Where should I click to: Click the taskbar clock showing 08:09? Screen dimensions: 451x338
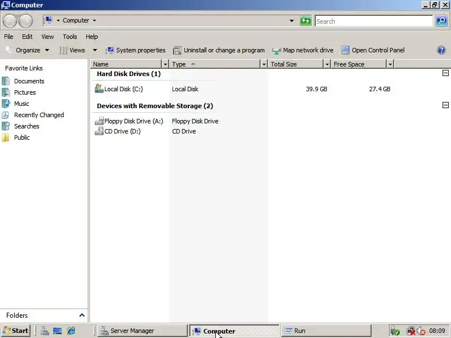coord(437,331)
